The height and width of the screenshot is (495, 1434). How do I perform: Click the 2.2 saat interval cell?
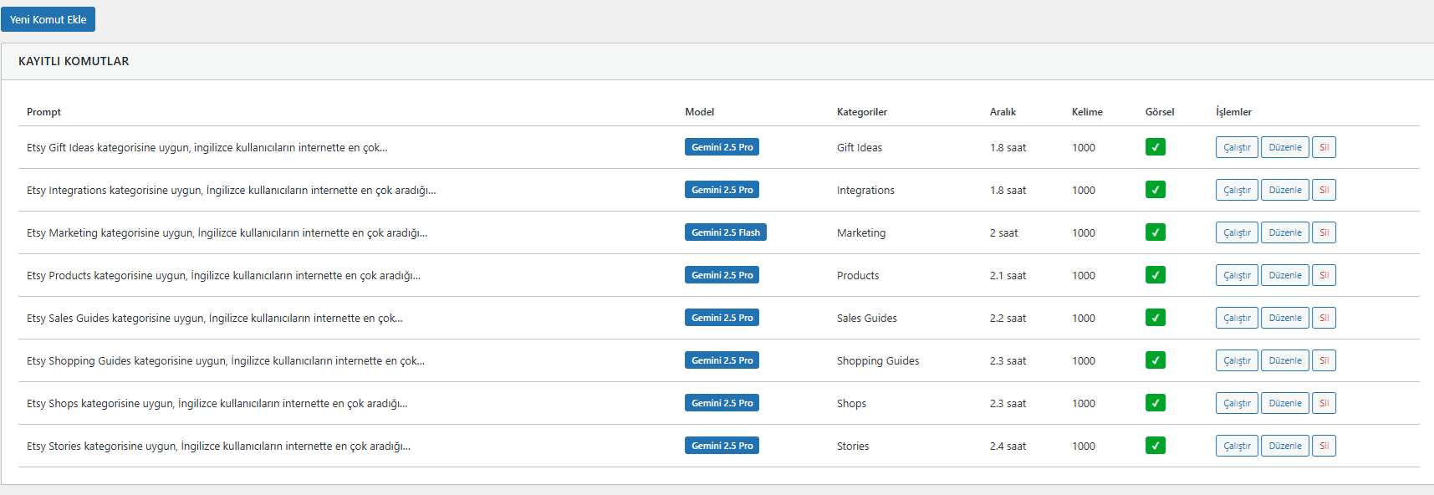(x=1008, y=319)
